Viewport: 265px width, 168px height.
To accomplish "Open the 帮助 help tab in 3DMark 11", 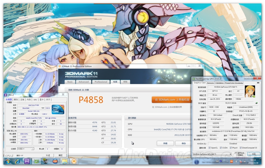I will [125, 82].
